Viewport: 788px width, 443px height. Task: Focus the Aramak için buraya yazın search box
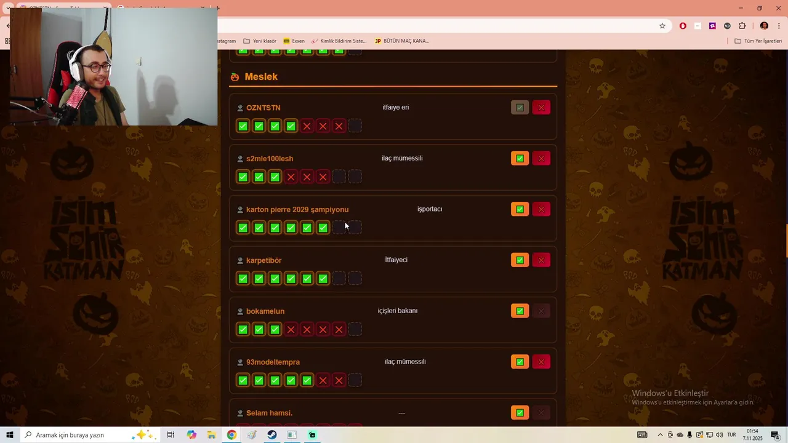coord(89,435)
